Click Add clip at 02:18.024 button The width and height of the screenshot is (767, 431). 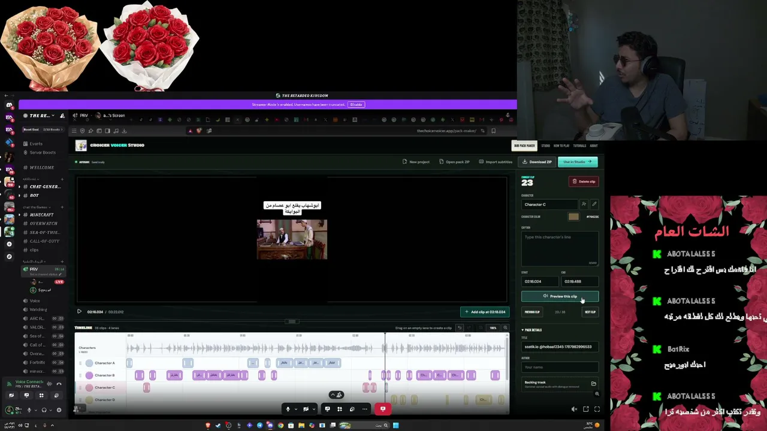tap(485, 312)
